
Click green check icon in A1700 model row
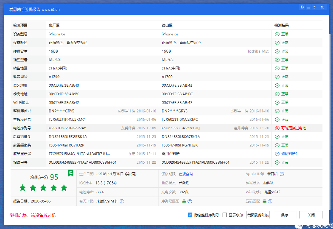277,77
